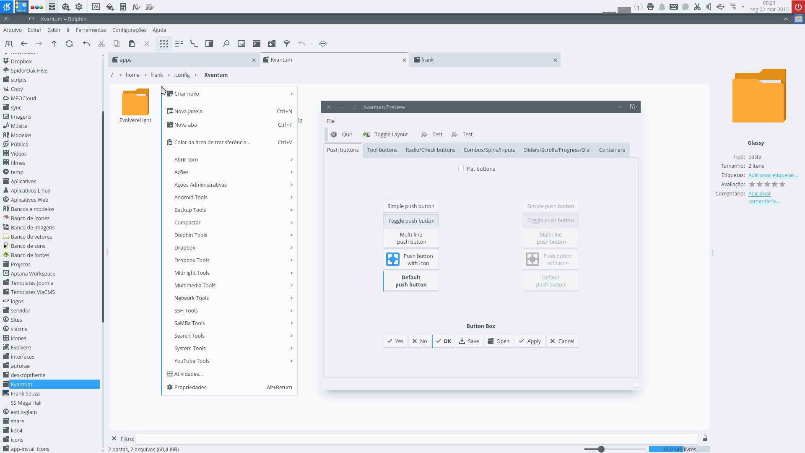Create a new folder via toolbar
This screenshot has width=805, height=453.
(x=272, y=44)
